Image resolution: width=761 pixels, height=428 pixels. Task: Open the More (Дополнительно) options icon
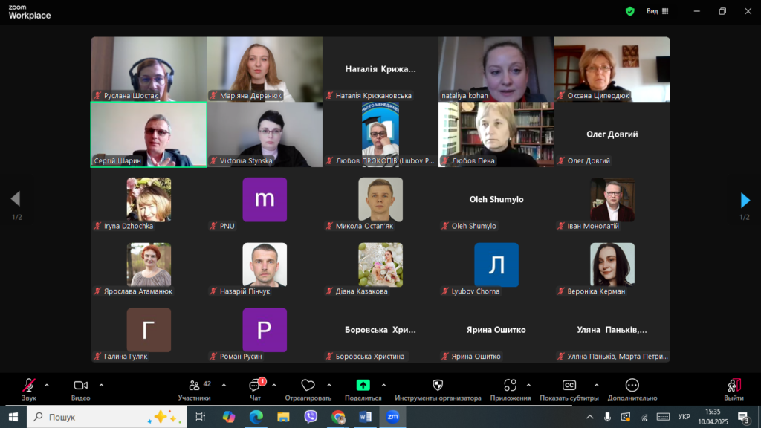click(632, 386)
